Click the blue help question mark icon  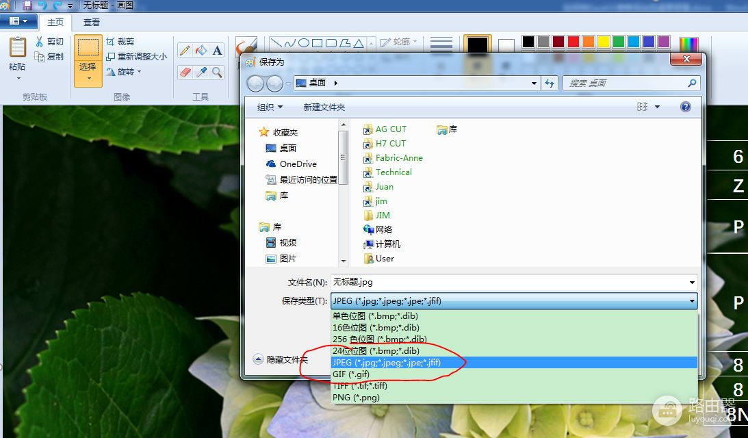click(686, 107)
